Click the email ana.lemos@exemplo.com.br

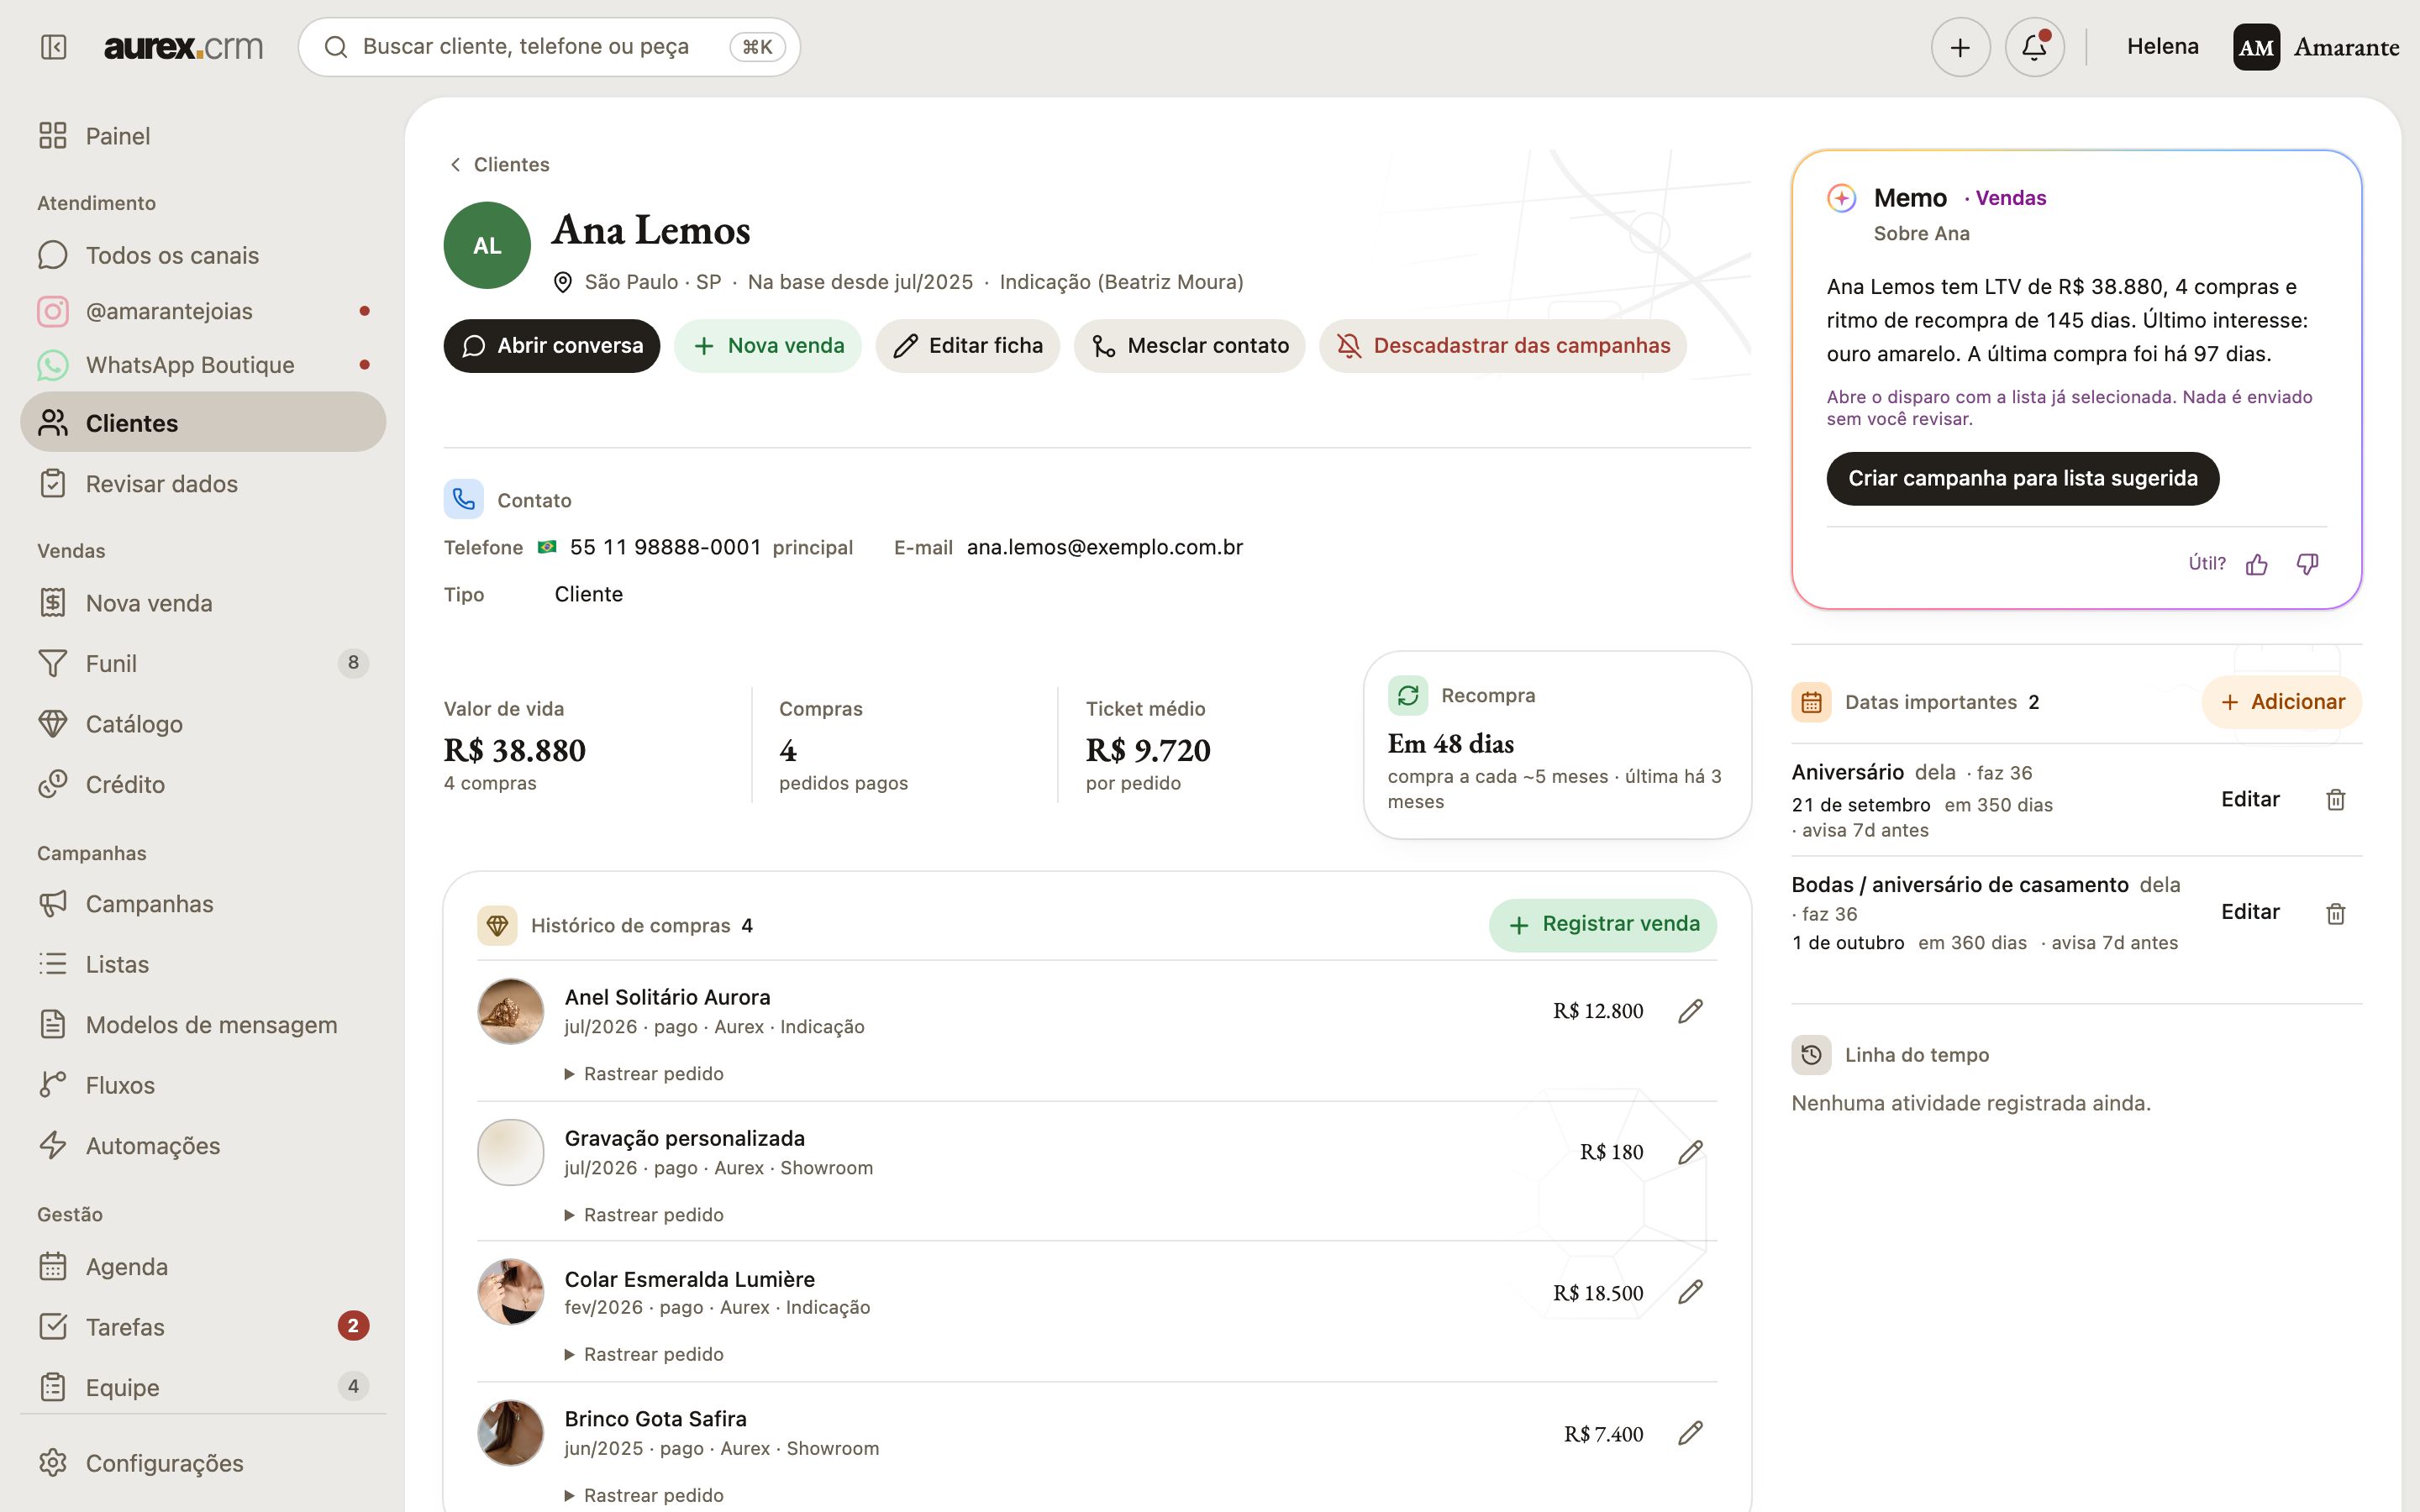[1105, 547]
